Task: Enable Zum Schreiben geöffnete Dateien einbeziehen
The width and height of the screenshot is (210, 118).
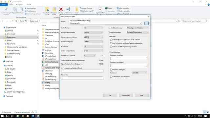Action: [x=111, y=43]
